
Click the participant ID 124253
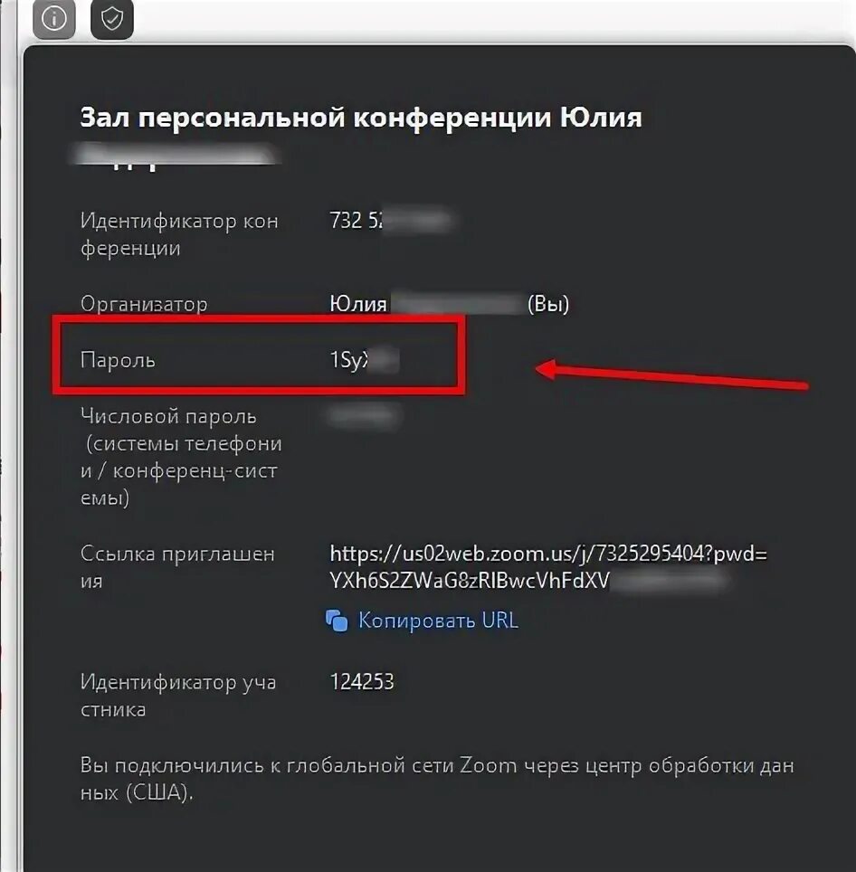coord(362,682)
